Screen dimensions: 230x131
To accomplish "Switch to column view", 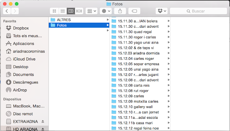I will (71, 11).
